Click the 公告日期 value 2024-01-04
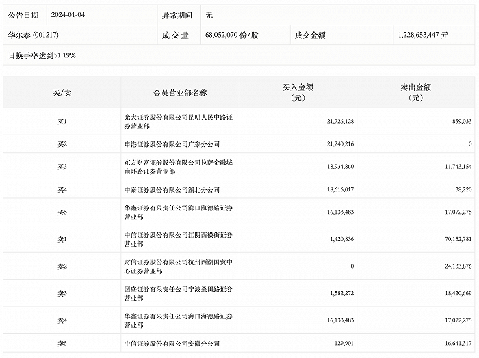 (68, 15)
